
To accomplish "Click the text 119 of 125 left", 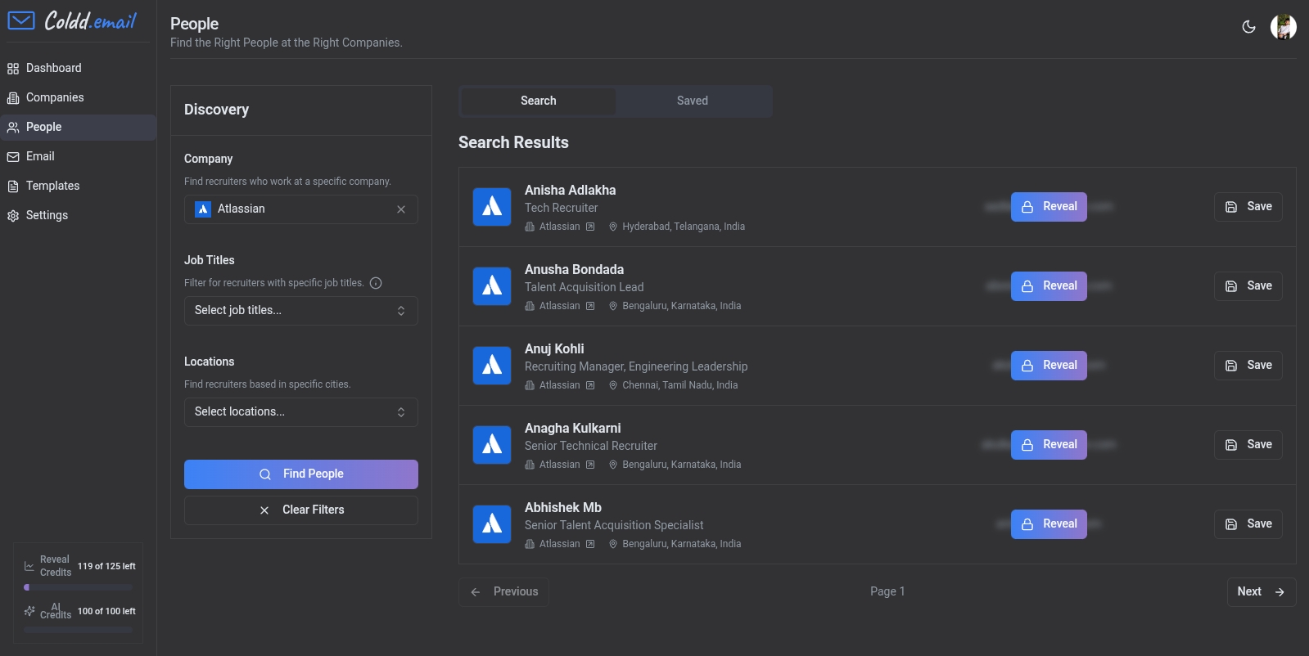I will (x=106, y=566).
